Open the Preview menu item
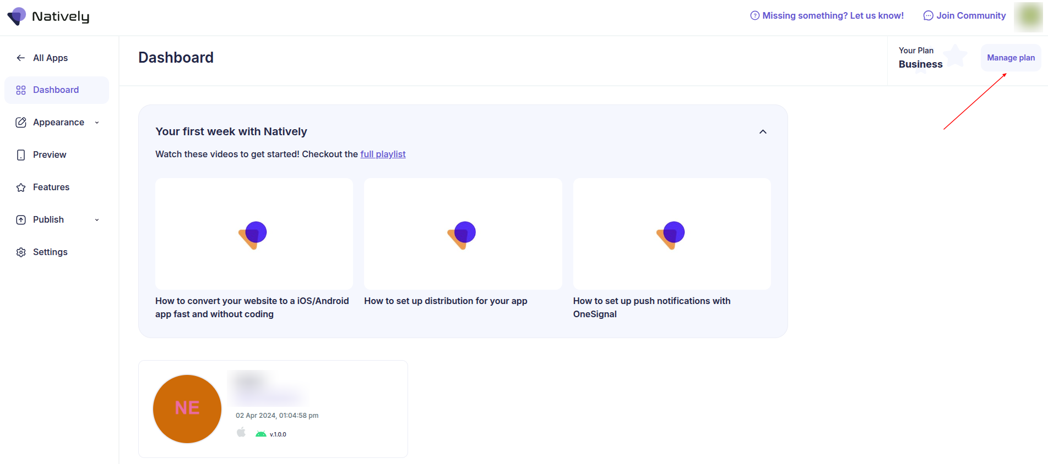This screenshot has width=1048, height=464. (50, 155)
